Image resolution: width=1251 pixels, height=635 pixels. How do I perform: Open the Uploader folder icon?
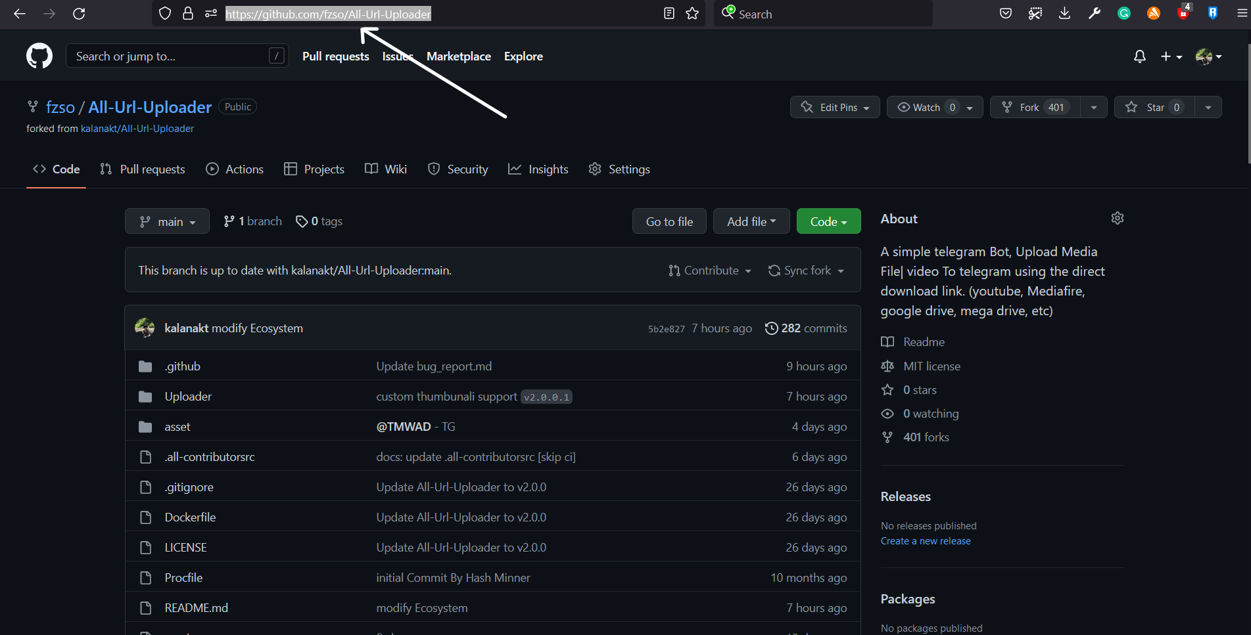point(145,397)
